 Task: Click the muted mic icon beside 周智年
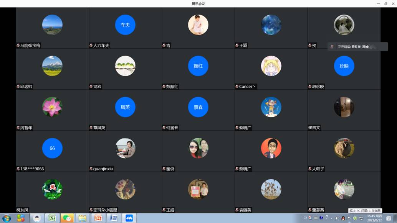(18, 128)
